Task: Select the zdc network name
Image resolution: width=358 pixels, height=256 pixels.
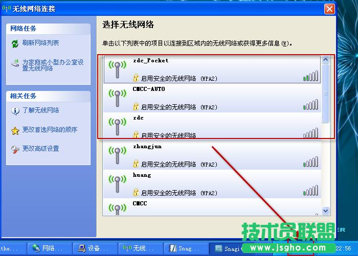Action: pyautogui.click(x=138, y=118)
